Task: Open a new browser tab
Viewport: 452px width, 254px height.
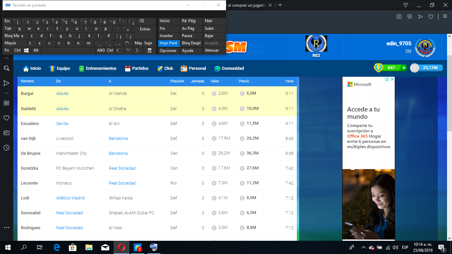Action: 280,5
